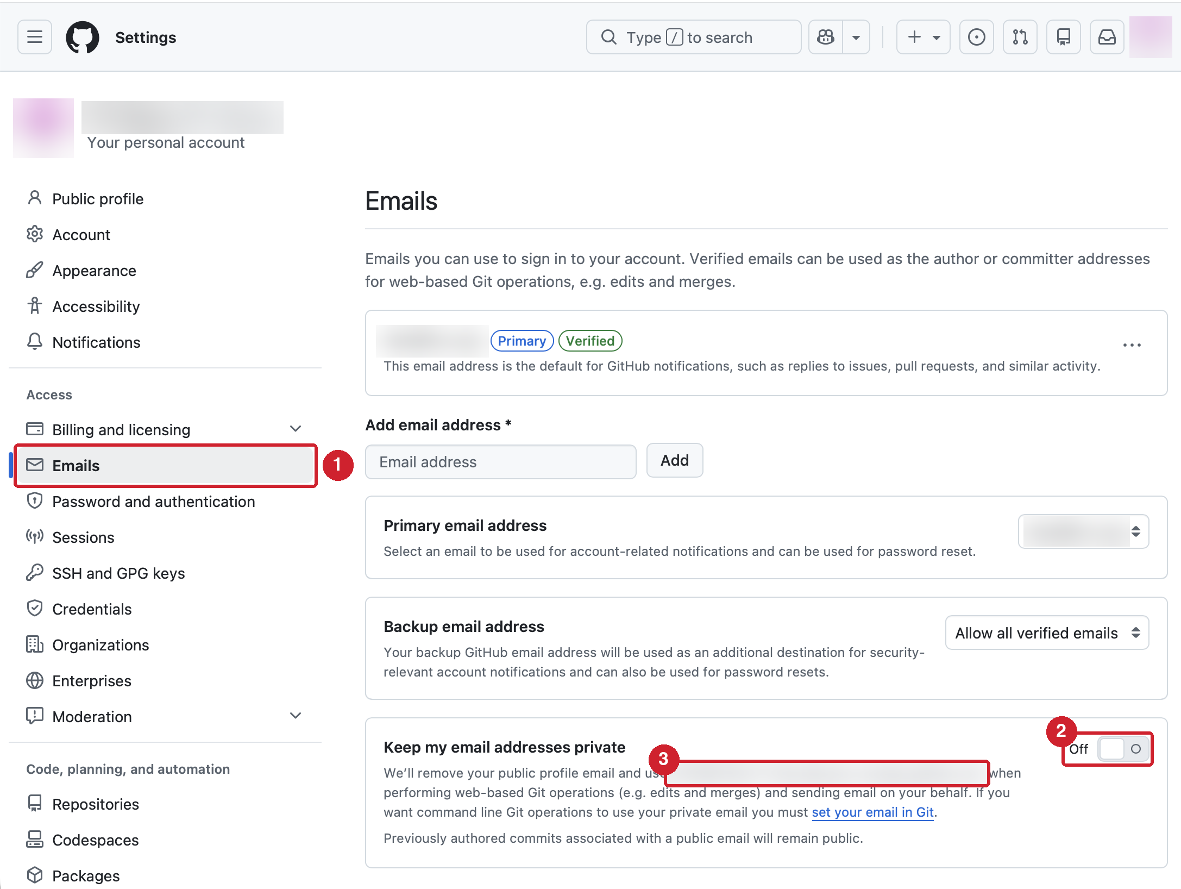Open the create new plus menu
Image resolution: width=1181 pixels, height=889 pixels.
click(924, 37)
